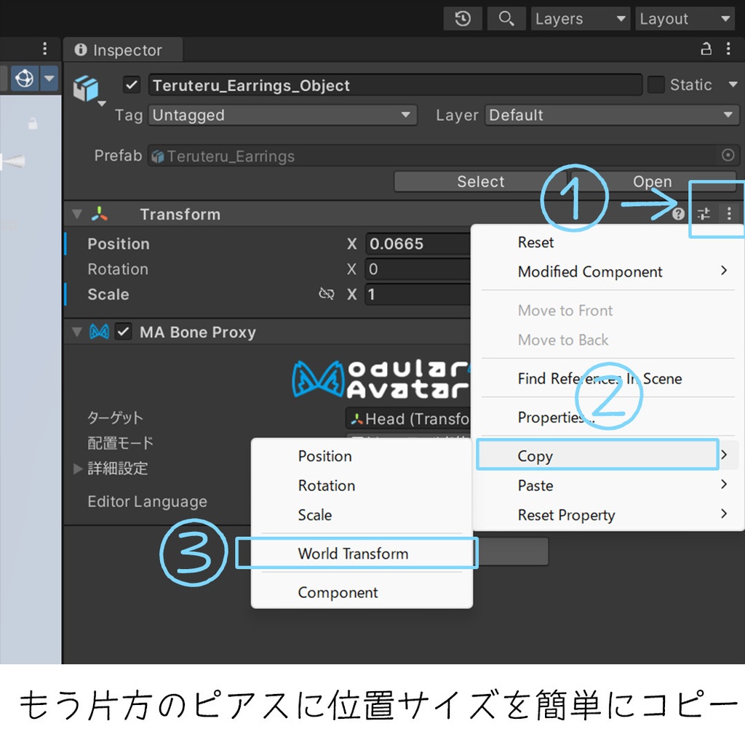Disable the MA Bone Proxy component checkbox
The image size is (745, 745).
(123, 332)
